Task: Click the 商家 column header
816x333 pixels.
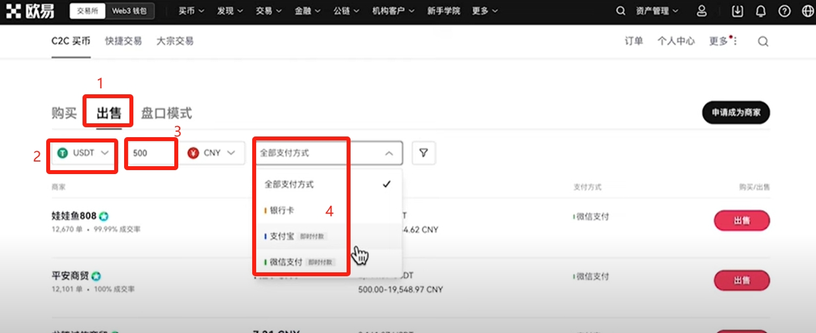Action: [x=59, y=187]
